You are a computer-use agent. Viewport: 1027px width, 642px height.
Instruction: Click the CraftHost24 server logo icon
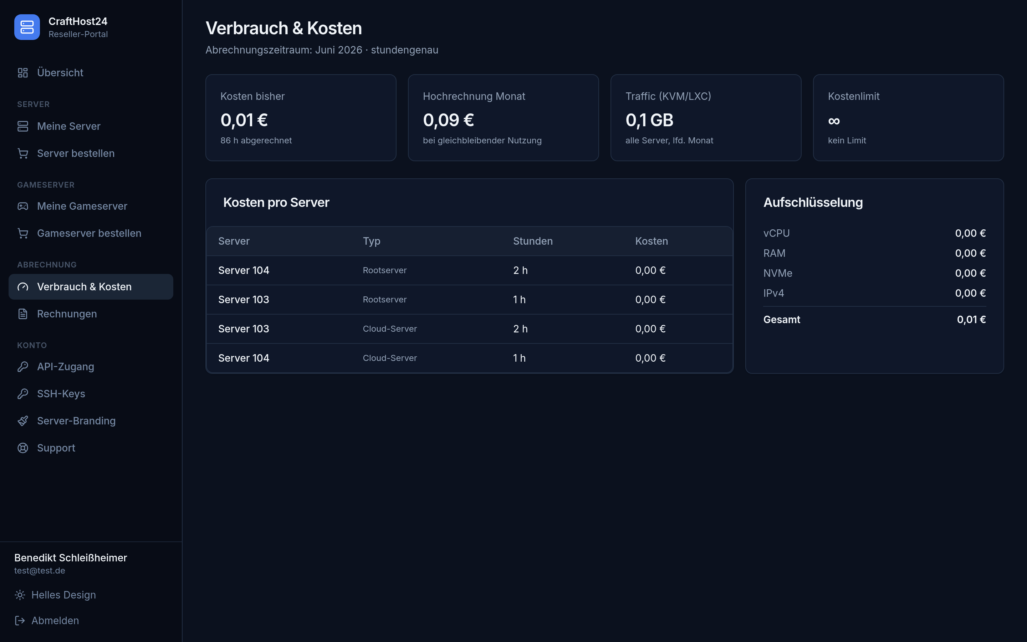(x=27, y=27)
